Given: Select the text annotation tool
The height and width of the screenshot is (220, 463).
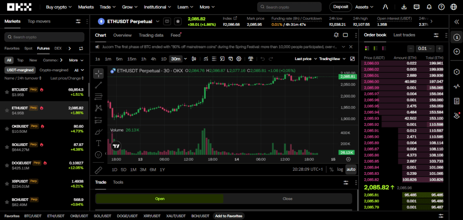Looking at the screenshot, I should pyautogui.click(x=98, y=143).
